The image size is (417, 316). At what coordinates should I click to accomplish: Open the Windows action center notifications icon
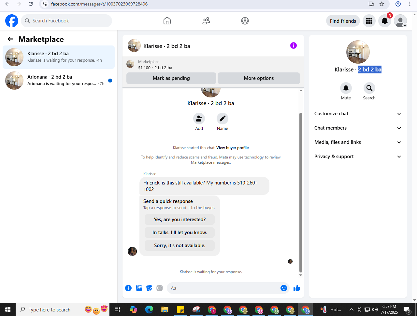pos(407,310)
